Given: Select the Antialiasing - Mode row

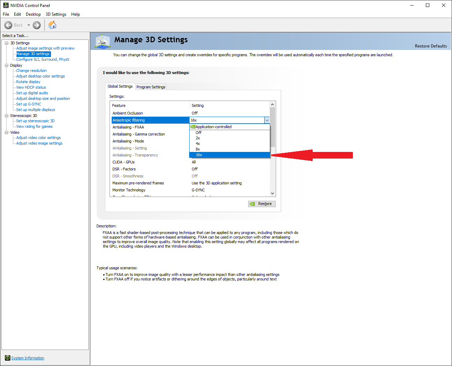Looking at the screenshot, I should 150,141.
